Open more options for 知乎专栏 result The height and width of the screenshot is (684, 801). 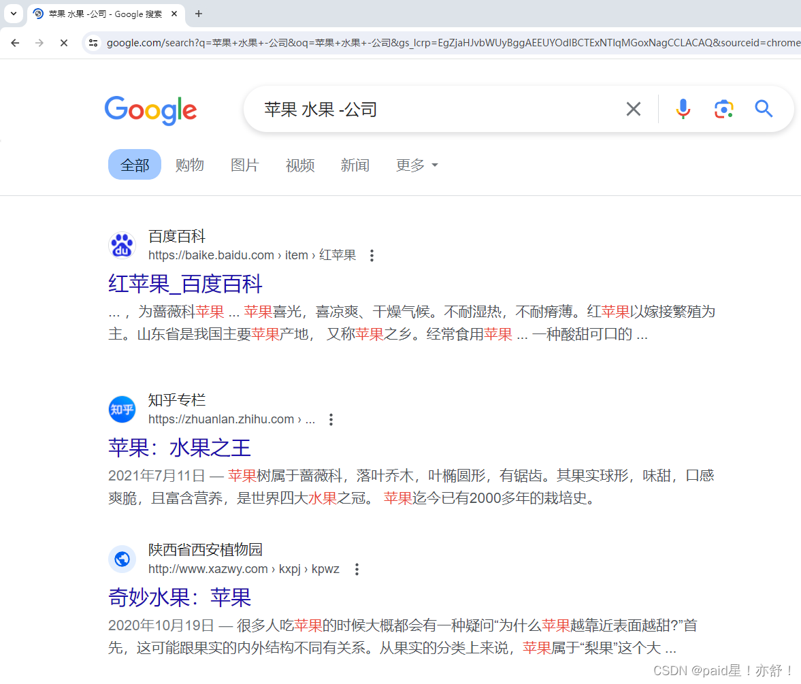(331, 419)
